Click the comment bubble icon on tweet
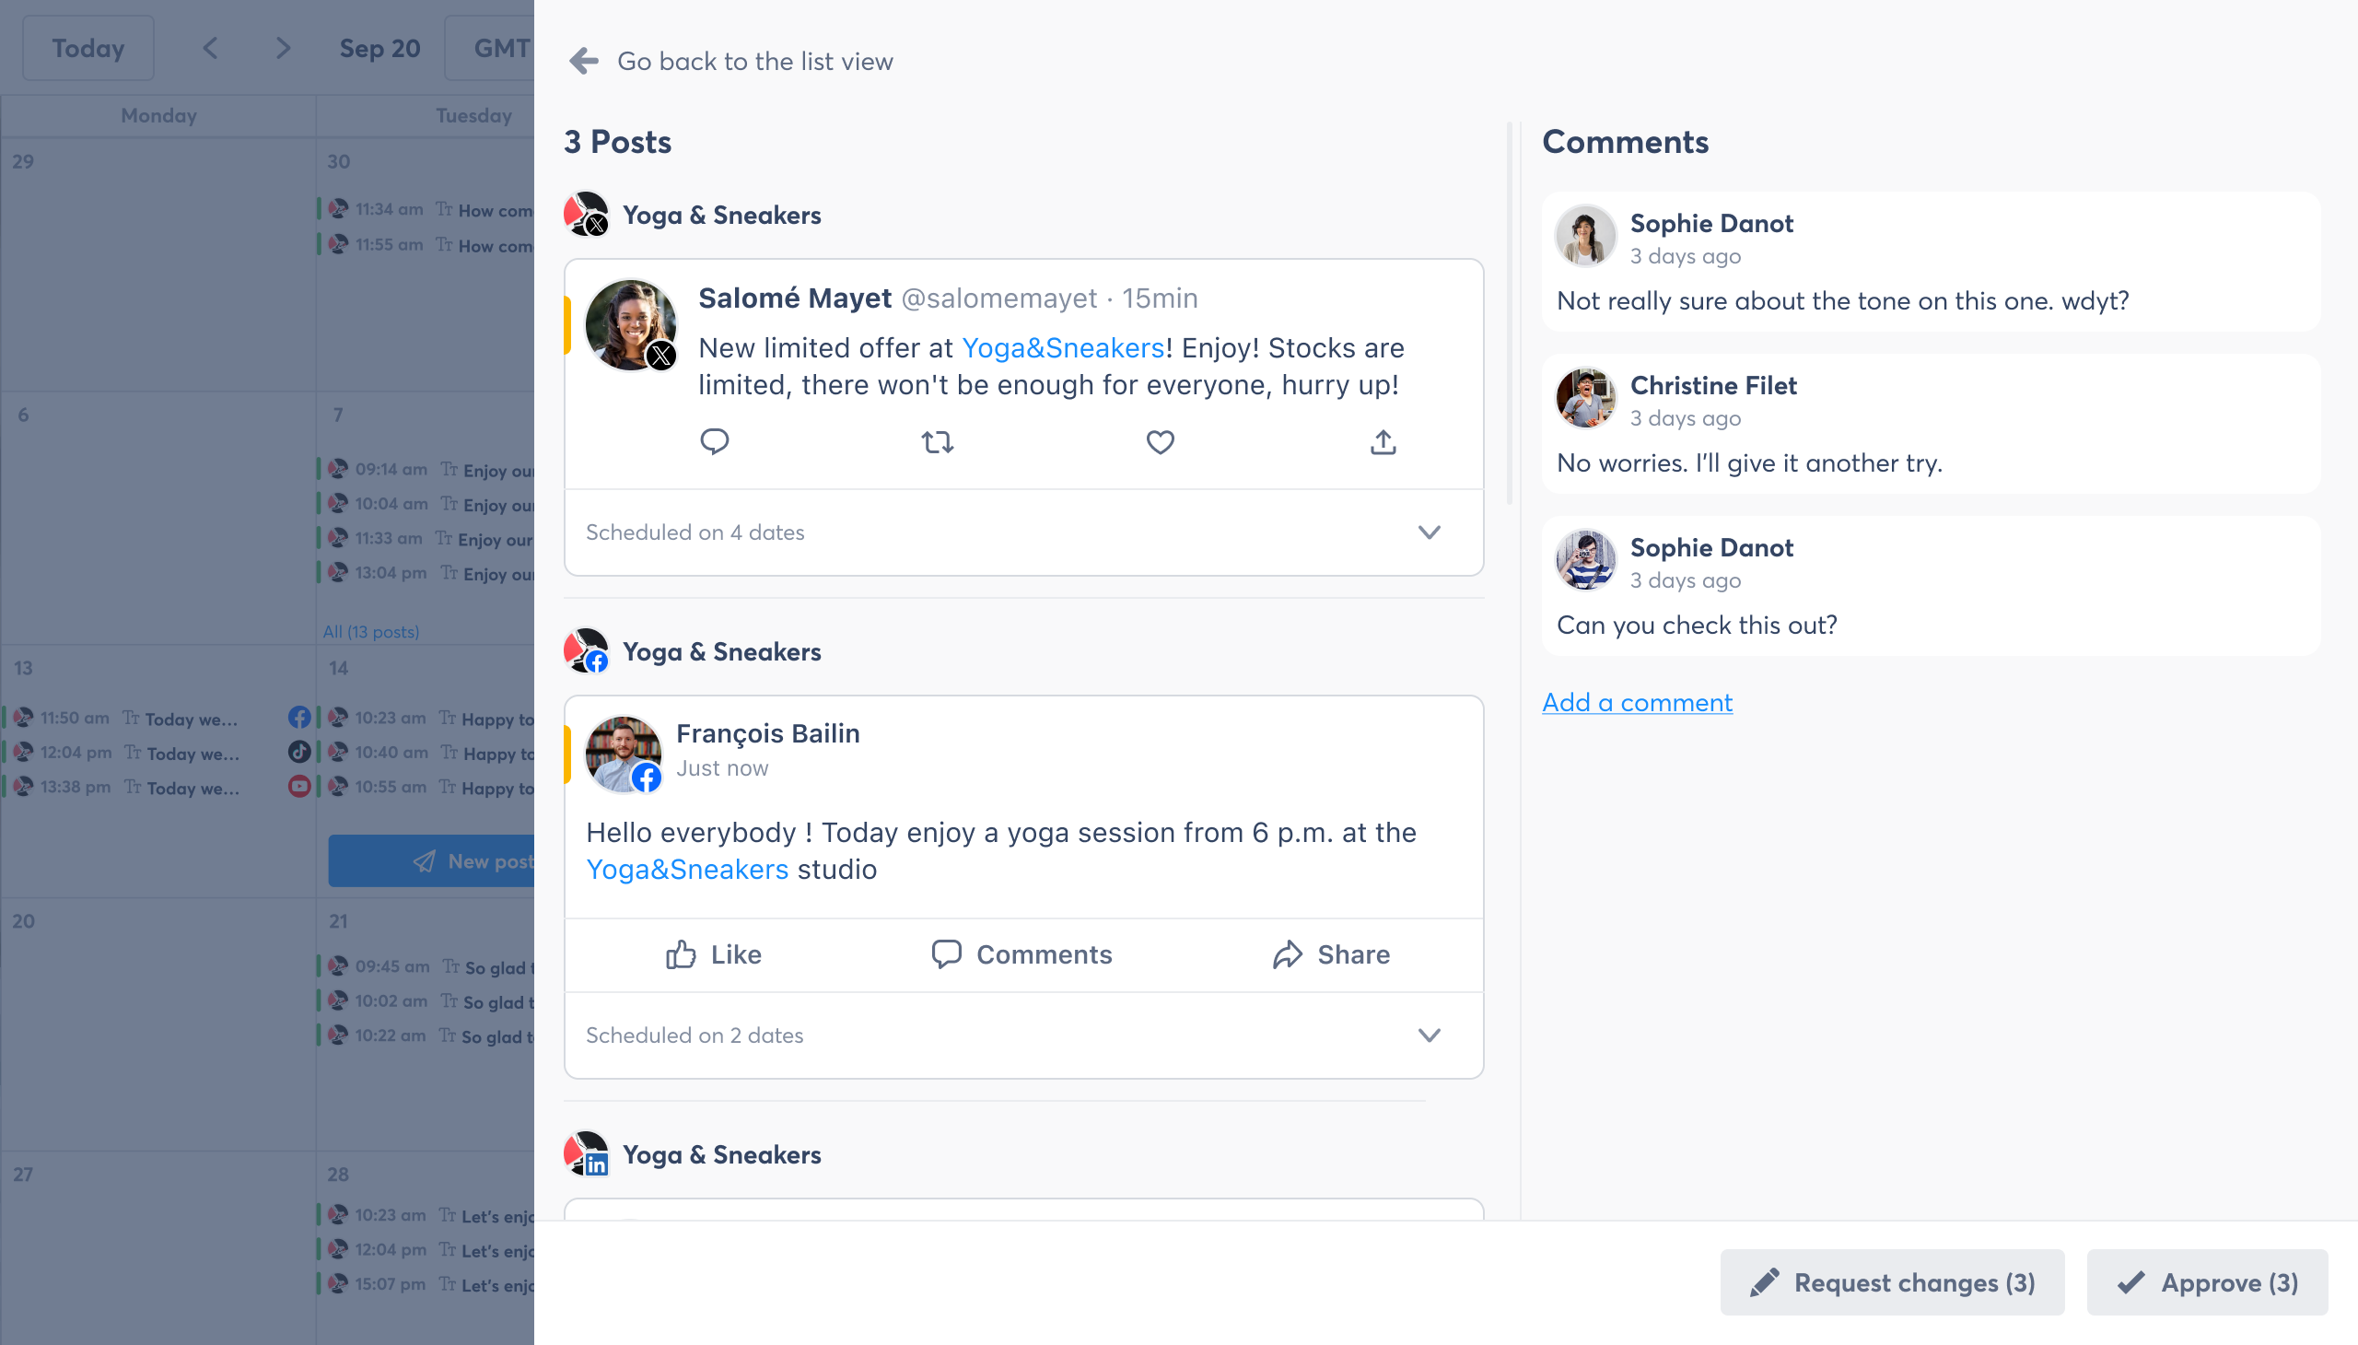This screenshot has height=1345, width=2358. pos(714,440)
